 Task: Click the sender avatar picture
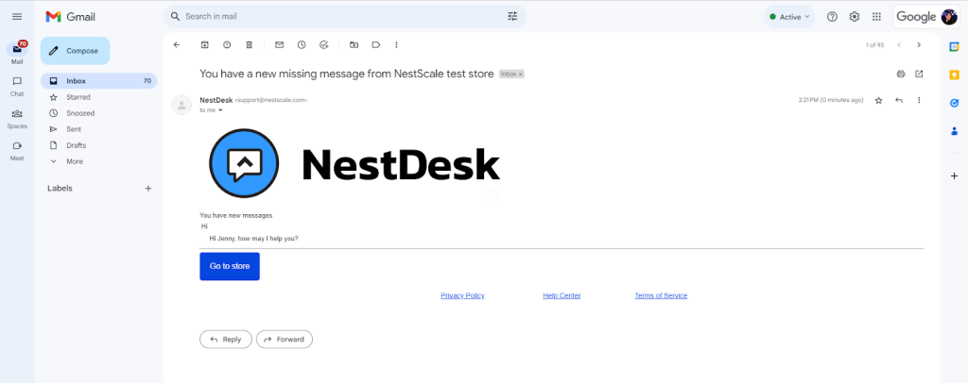(x=181, y=105)
